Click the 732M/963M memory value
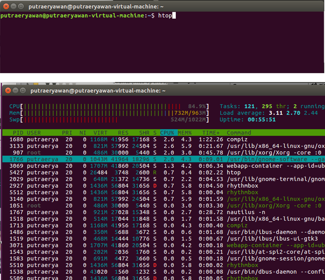This screenshot has width=325, height=280. click(190, 113)
